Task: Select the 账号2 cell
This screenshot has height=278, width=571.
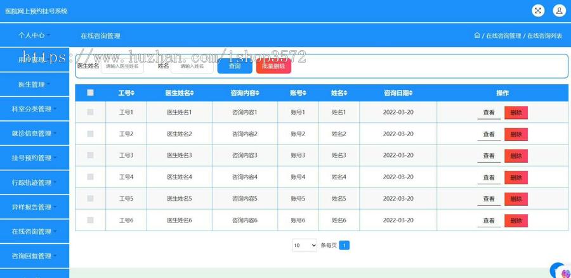Action: pos(298,134)
